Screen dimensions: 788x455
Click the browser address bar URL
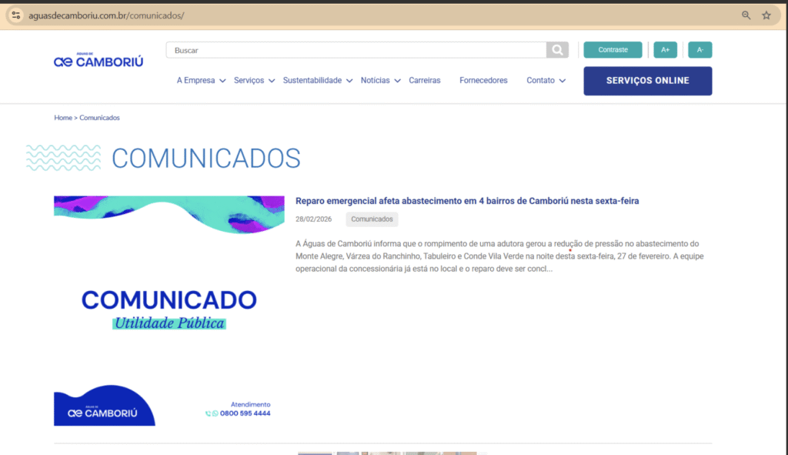pyautogui.click(x=106, y=15)
